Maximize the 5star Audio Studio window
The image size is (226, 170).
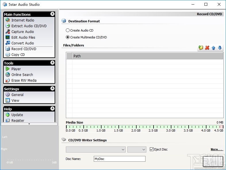(x=206, y=4)
